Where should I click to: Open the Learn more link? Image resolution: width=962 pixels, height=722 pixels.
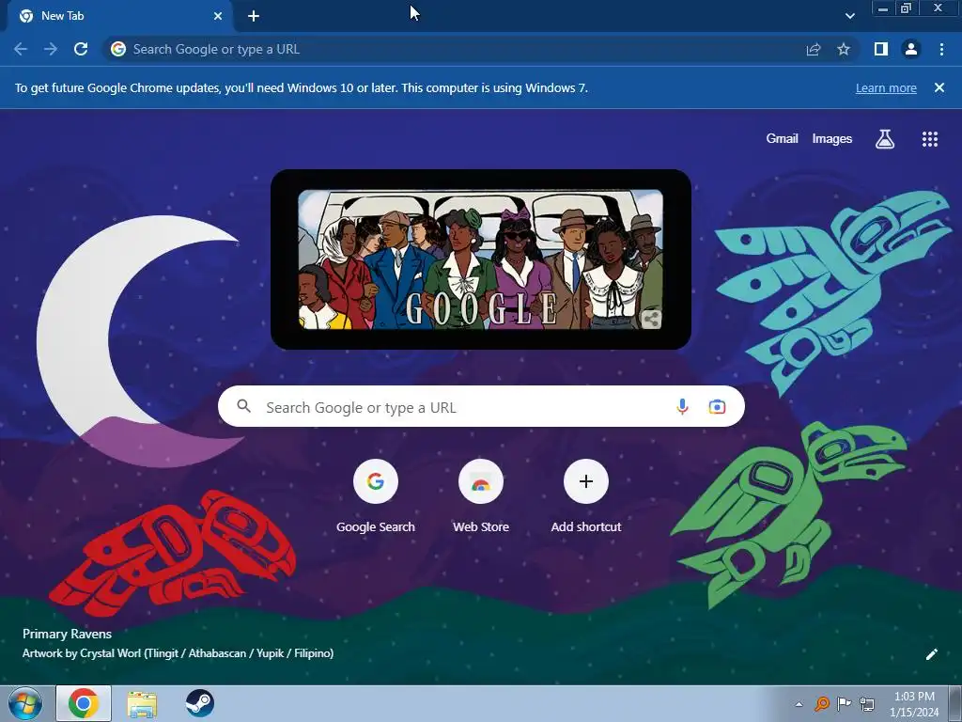(x=886, y=87)
